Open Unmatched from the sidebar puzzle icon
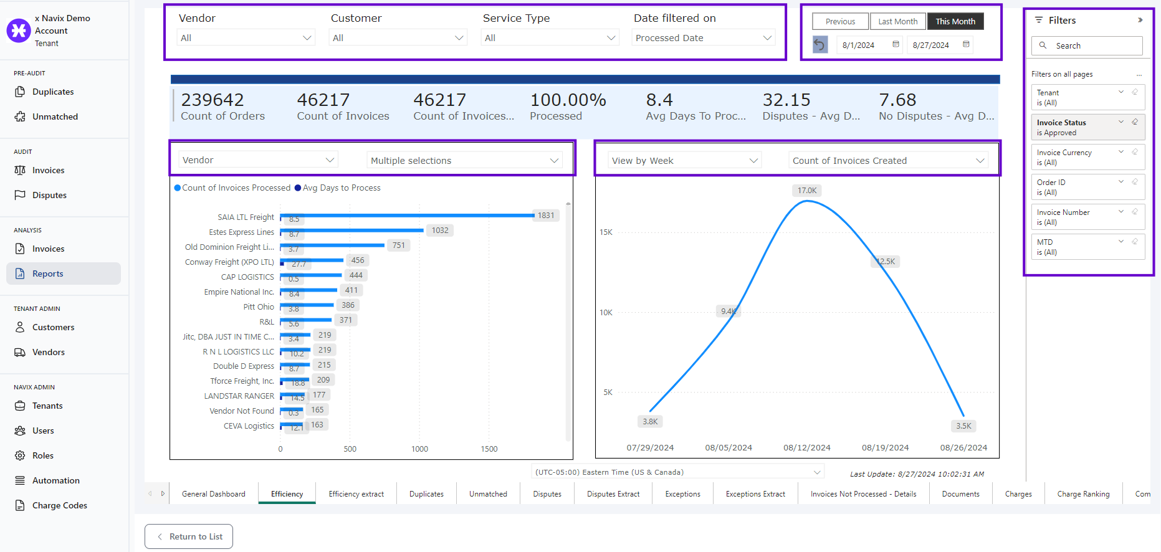Screen dimensions: 1161x552 point(55,117)
